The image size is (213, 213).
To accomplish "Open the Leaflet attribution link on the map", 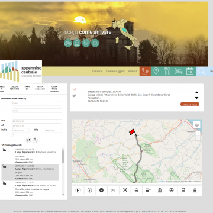I will tap(162, 182).
